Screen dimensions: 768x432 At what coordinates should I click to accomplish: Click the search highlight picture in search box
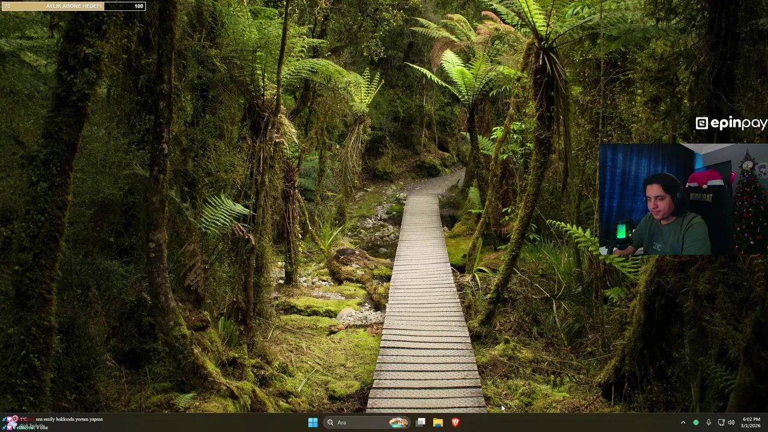[398, 422]
